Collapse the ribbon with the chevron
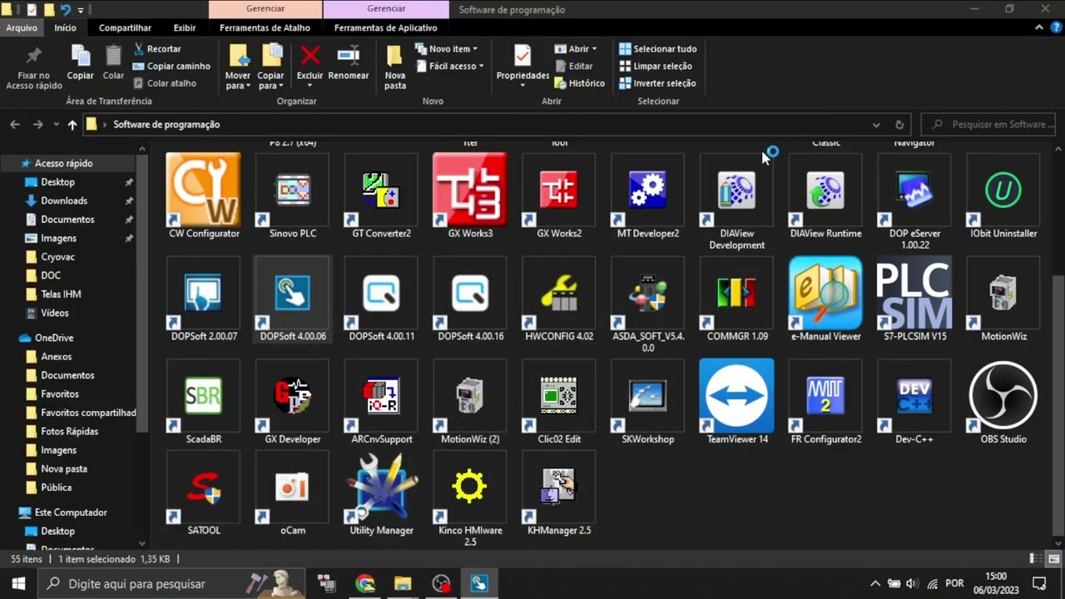Image resolution: width=1065 pixels, height=599 pixels. pos(1040,27)
